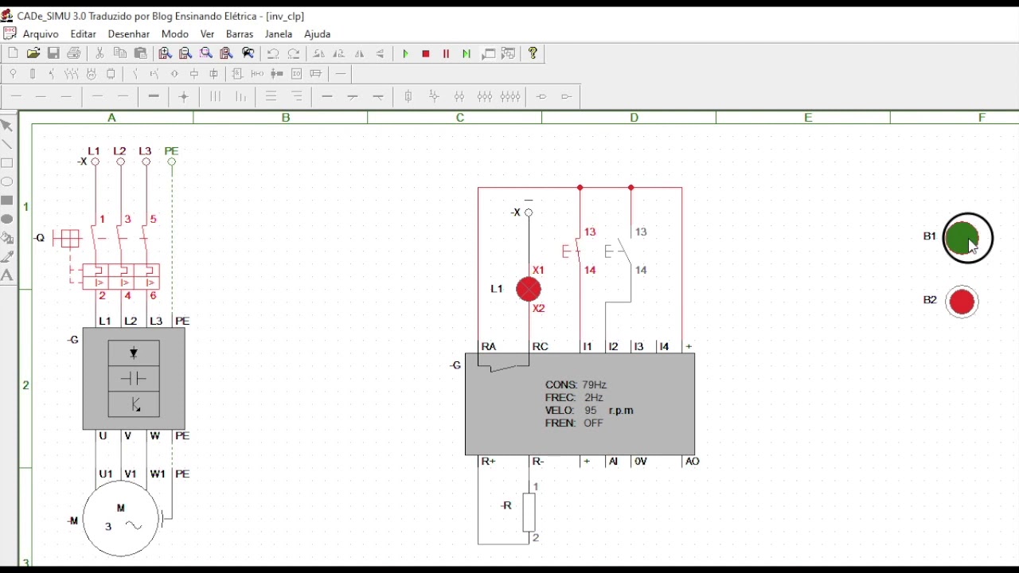Click the FREN OFF readout
This screenshot has height=573, width=1019.
tap(574, 423)
